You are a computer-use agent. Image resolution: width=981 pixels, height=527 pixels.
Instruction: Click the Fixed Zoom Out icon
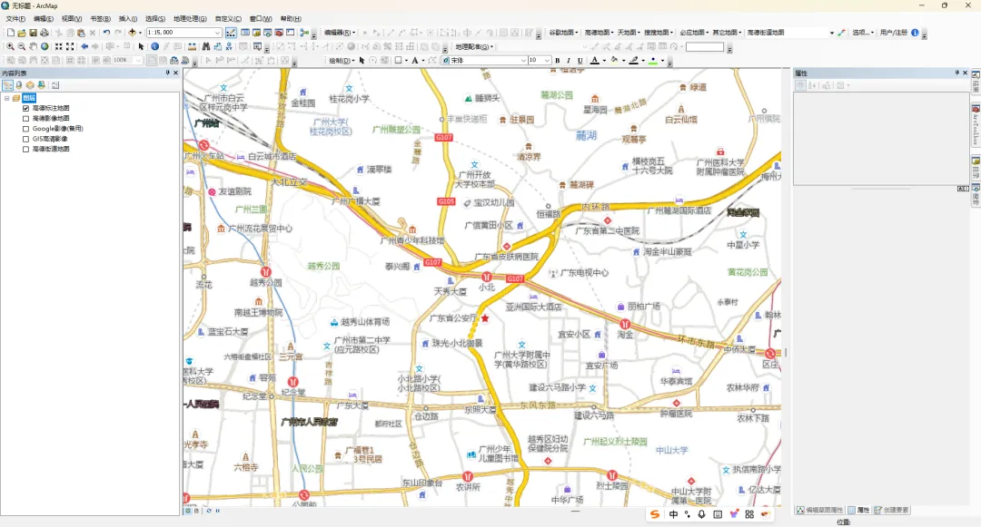pyautogui.click(x=70, y=46)
